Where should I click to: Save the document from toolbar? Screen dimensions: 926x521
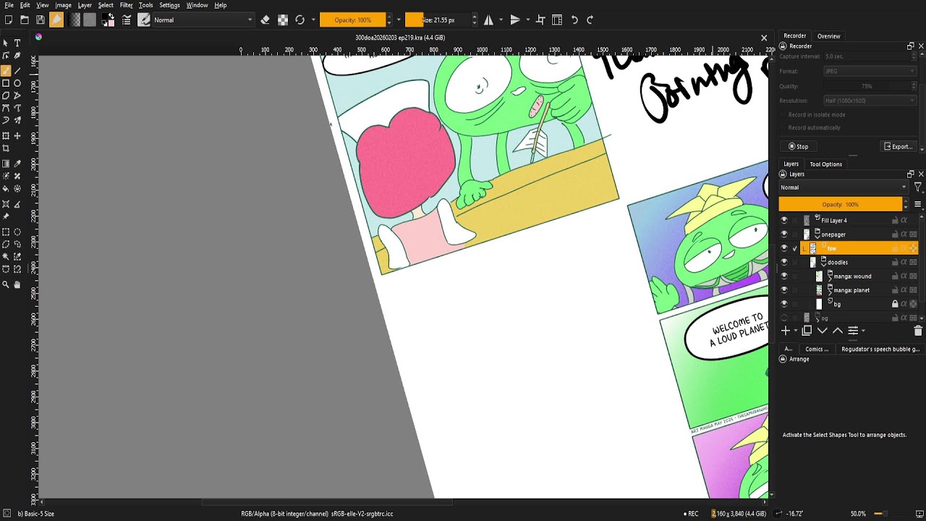point(41,20)
